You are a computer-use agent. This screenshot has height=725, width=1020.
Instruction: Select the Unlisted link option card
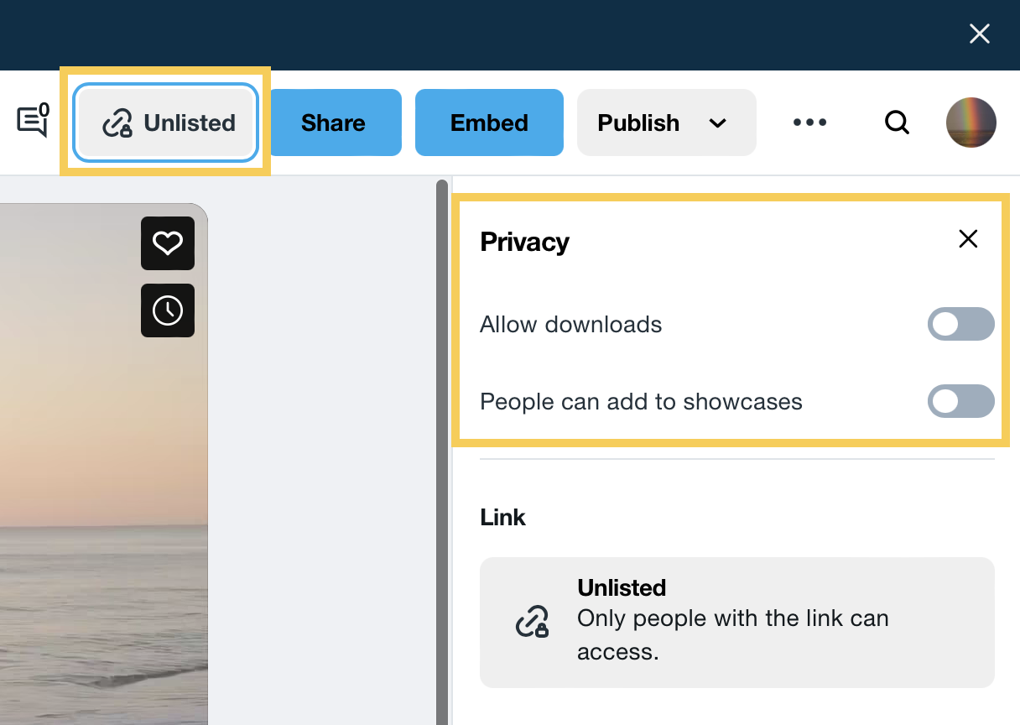click(737, 622)
